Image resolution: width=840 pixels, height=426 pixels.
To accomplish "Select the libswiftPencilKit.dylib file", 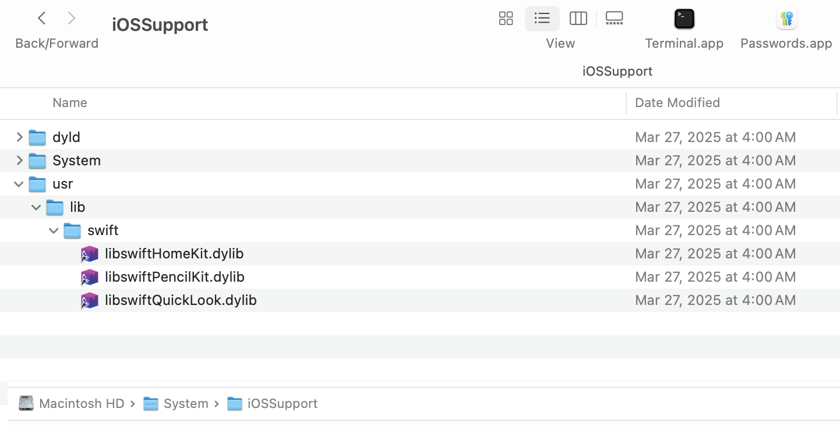I will click(174, 277).
